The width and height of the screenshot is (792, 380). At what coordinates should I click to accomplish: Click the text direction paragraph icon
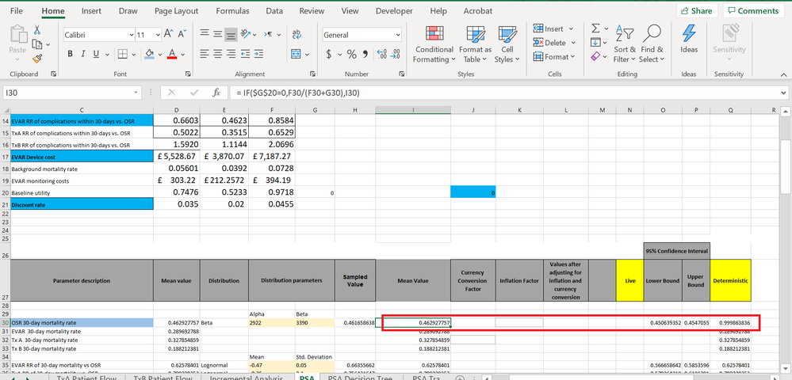pyautogui.click(x=269, y=34)
